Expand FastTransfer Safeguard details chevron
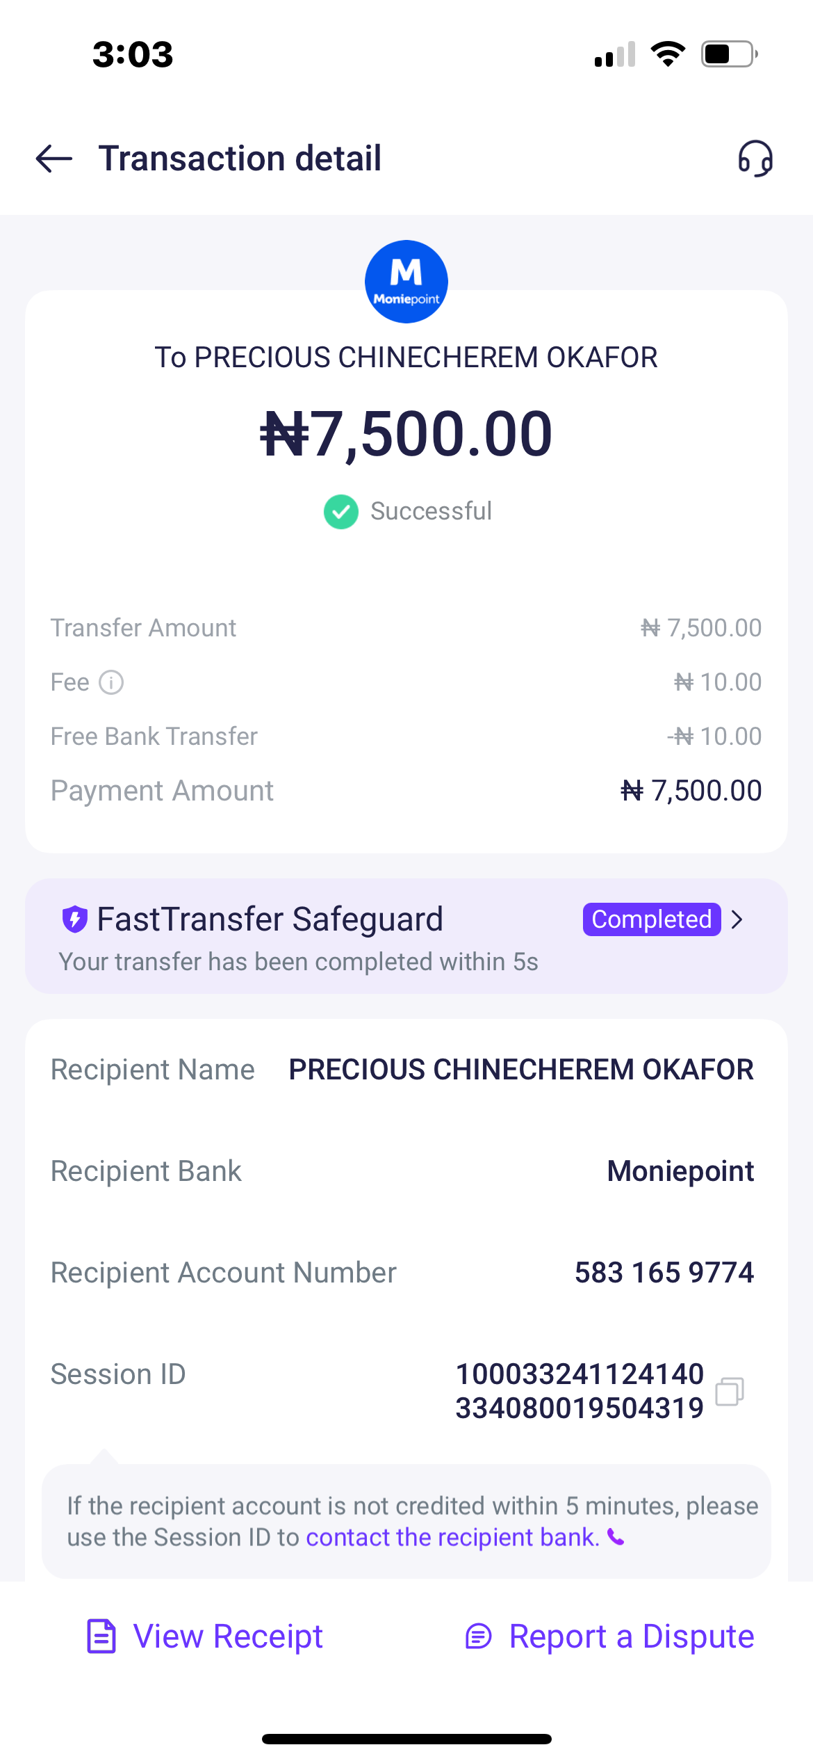 [738, 919]
